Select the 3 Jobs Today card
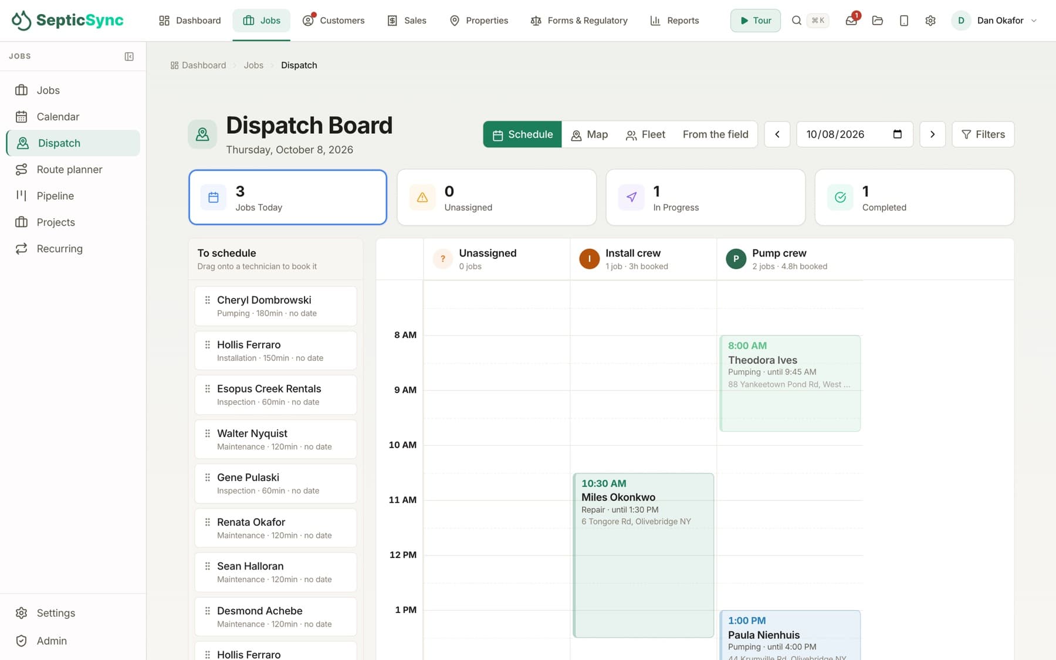This screenshot has height=660, width=1056. [x=287, y=197]
